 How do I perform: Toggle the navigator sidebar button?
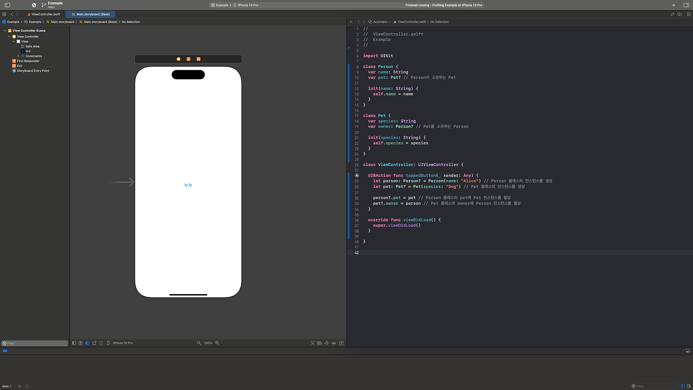pyautogui.click(x=7, y=5)
